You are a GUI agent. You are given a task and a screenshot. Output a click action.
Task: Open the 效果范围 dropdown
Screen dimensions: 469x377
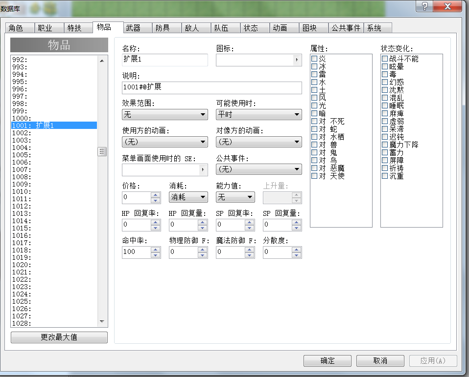pos(165,115)
